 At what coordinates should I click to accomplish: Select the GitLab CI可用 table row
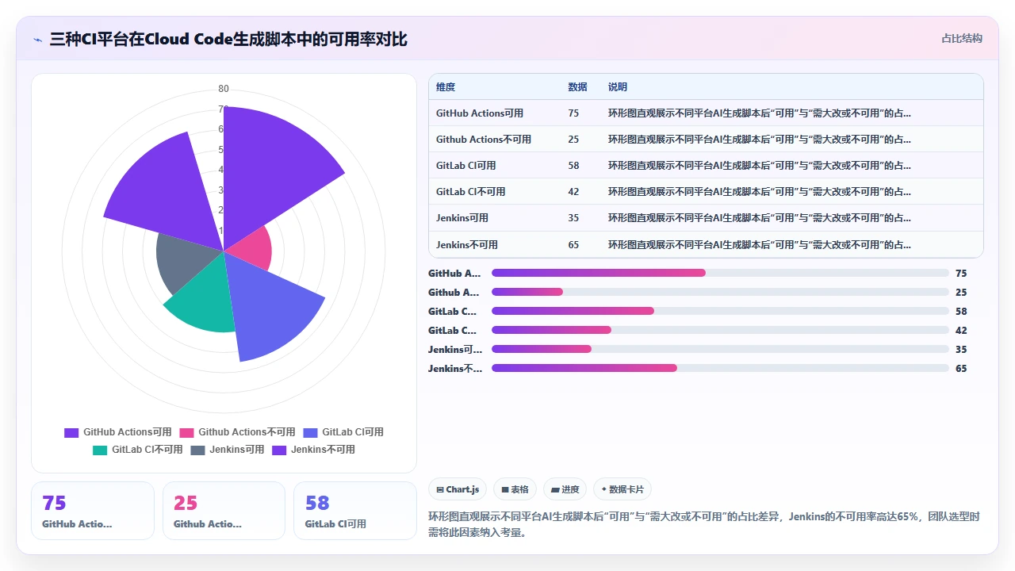pyautogui.click(x=706, y=166)
